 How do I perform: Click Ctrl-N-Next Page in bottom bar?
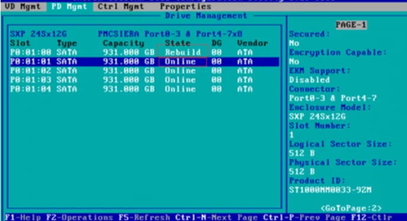coord(216,217)
